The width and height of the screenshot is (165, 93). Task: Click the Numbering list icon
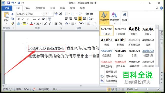coord(73,14)
